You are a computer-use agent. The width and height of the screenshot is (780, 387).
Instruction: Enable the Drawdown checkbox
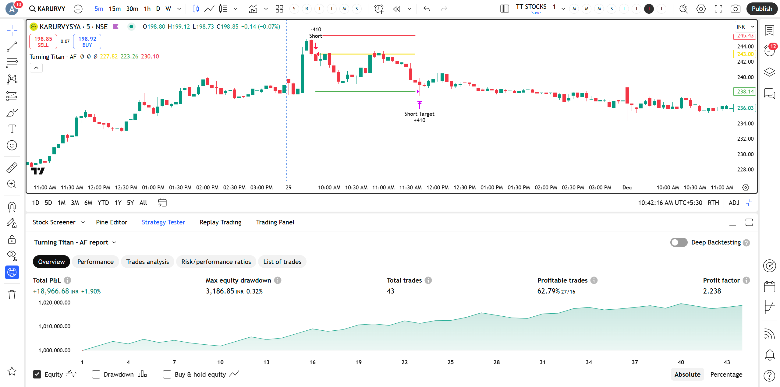(x=96, y=374)
